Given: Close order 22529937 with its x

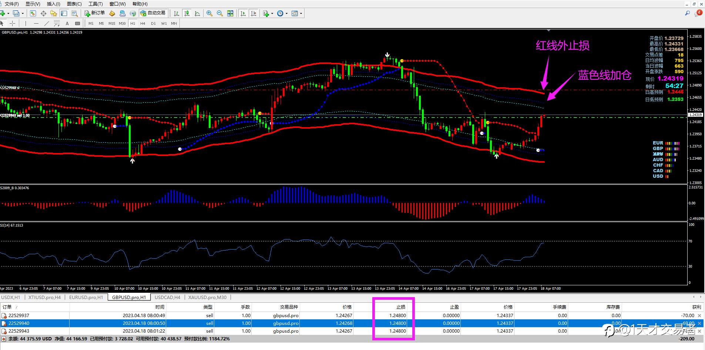Looking at the screenshot, I should [x=699, y=316].
